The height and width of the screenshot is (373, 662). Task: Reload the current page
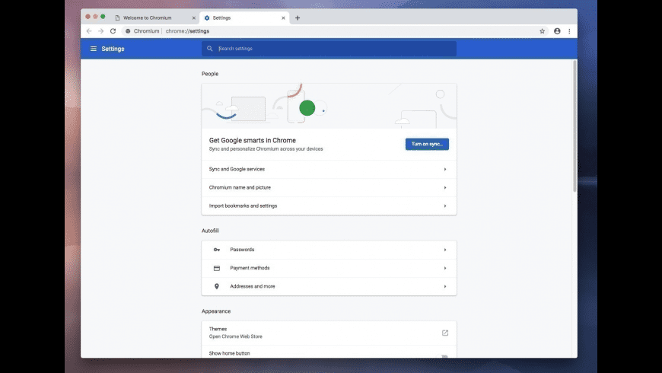(x=113, y=31)
